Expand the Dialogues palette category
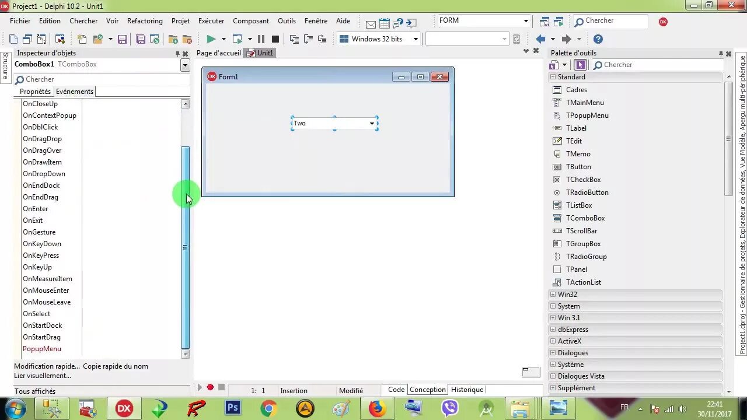The width and height of the screenshot is (747, 420). point(553,353)
